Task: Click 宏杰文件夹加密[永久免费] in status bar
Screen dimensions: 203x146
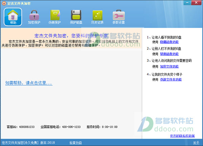Action: tap(20, 143)
